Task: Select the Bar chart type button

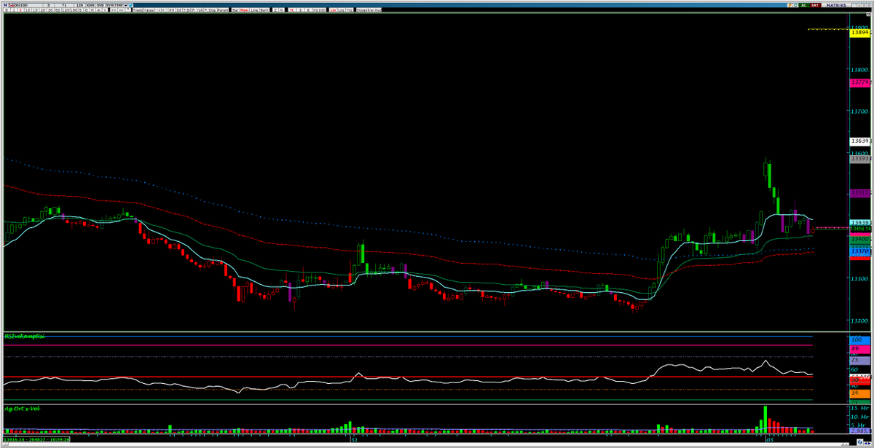Action: tap(235, 10)
